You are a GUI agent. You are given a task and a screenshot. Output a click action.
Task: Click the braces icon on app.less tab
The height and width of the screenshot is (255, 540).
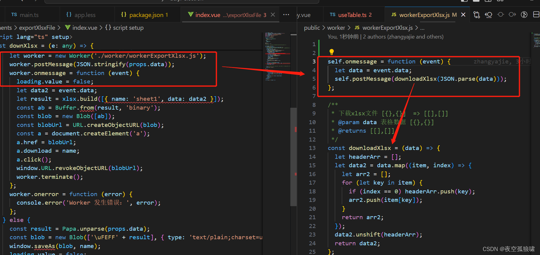pos(69,15)
